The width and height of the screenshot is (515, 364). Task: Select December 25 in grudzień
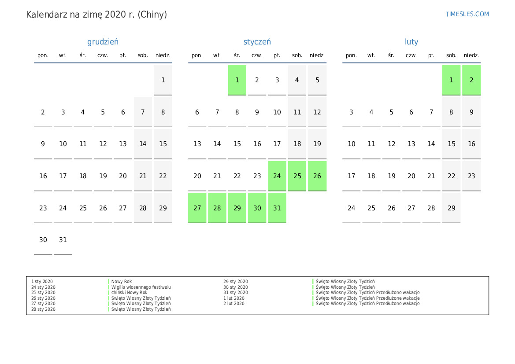tap(83, 208)
